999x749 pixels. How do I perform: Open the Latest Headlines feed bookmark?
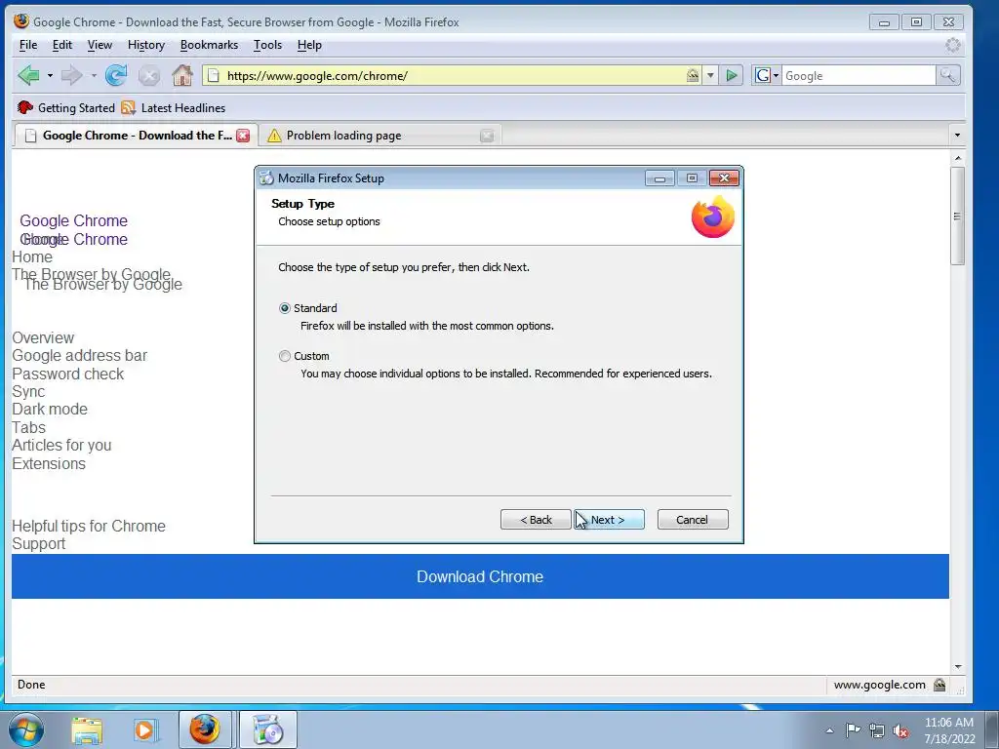pos(174,107)
